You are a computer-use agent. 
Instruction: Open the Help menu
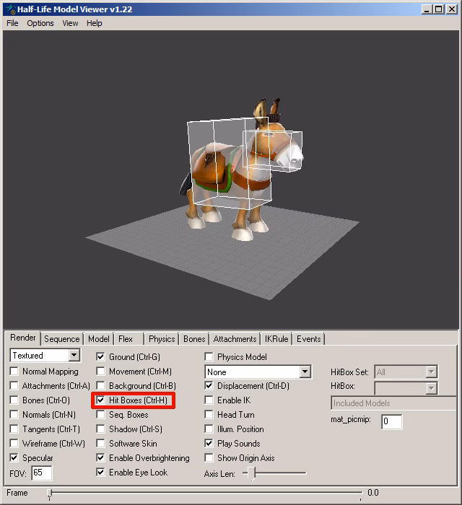(94, 23)
